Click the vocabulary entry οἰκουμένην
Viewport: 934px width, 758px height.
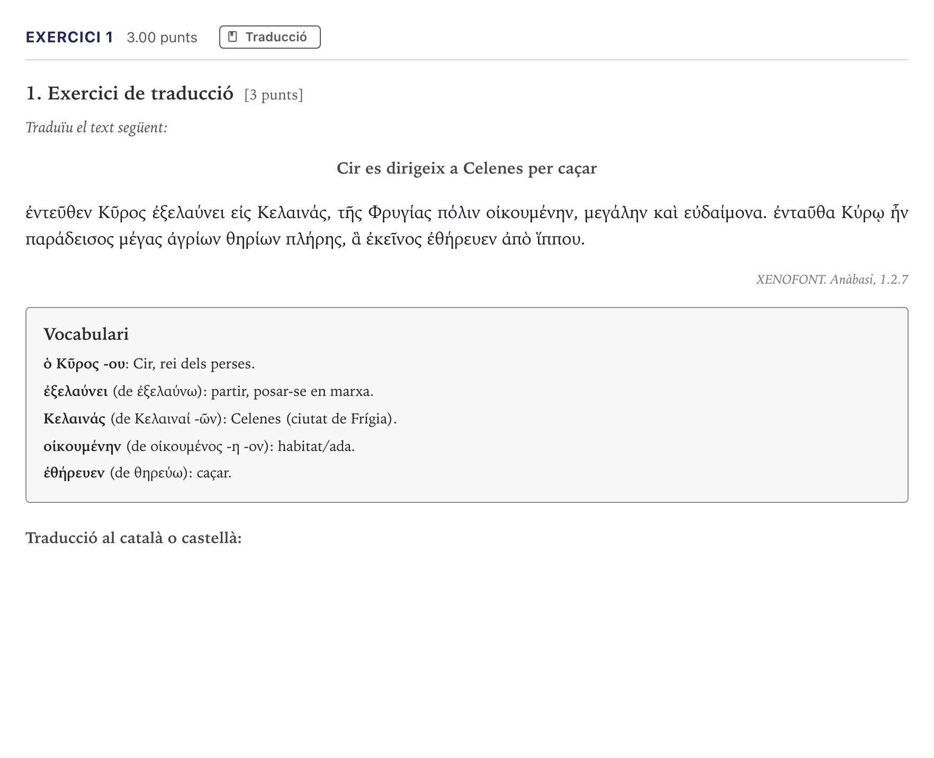point(199,447)
